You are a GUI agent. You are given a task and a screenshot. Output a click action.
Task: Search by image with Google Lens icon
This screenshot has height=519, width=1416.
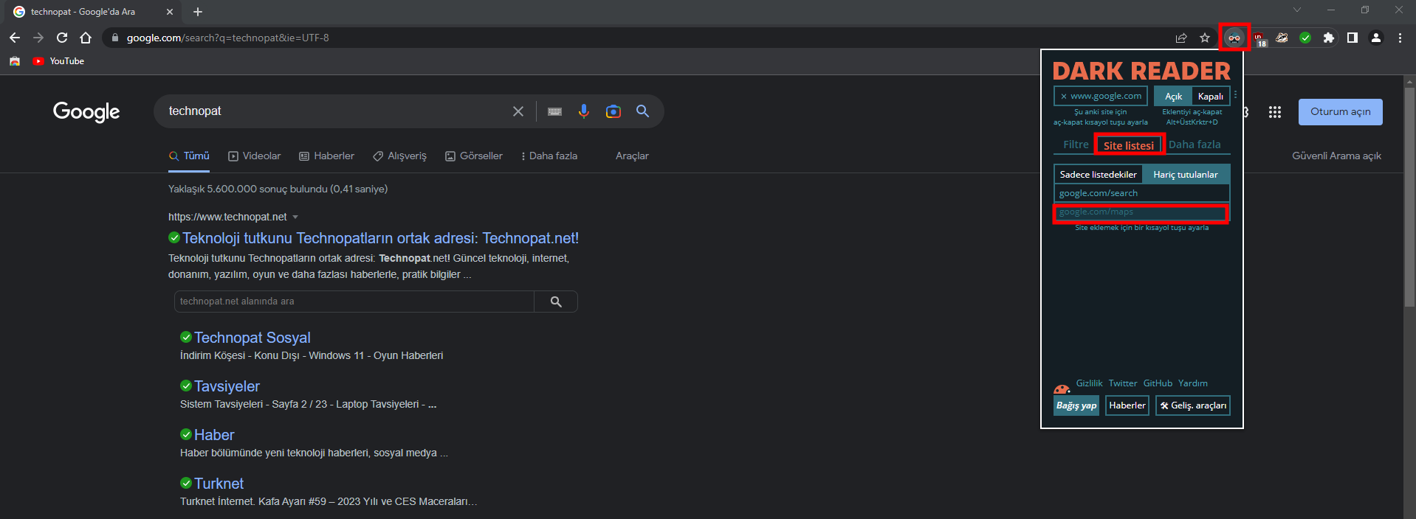tap(614, 111)
